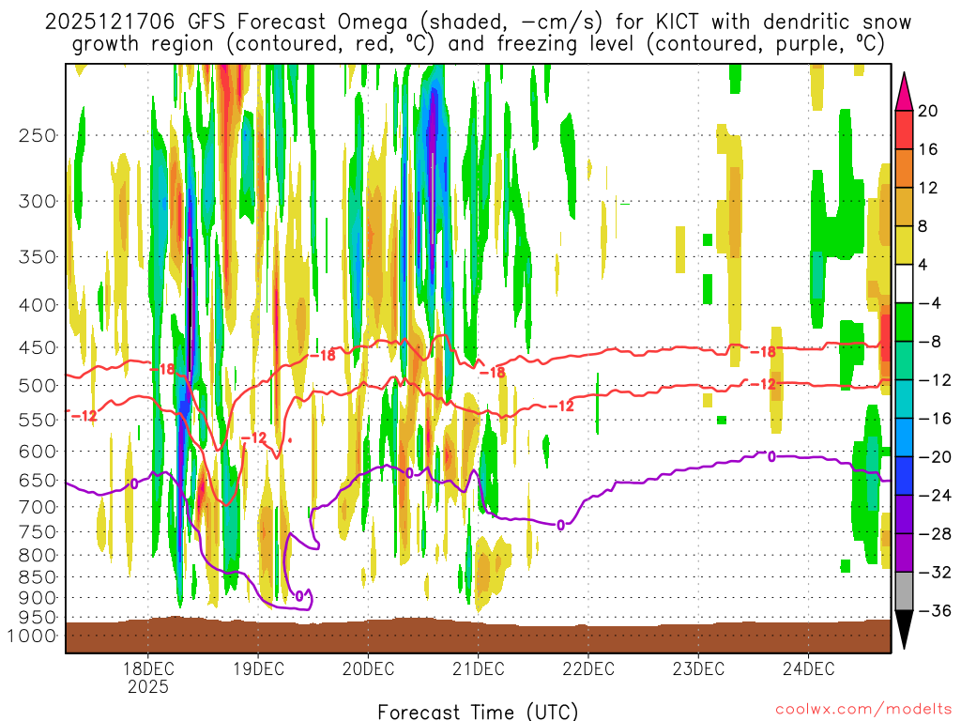Select the gray -32 to -36 color bar segment

click(x=904, y=591)
